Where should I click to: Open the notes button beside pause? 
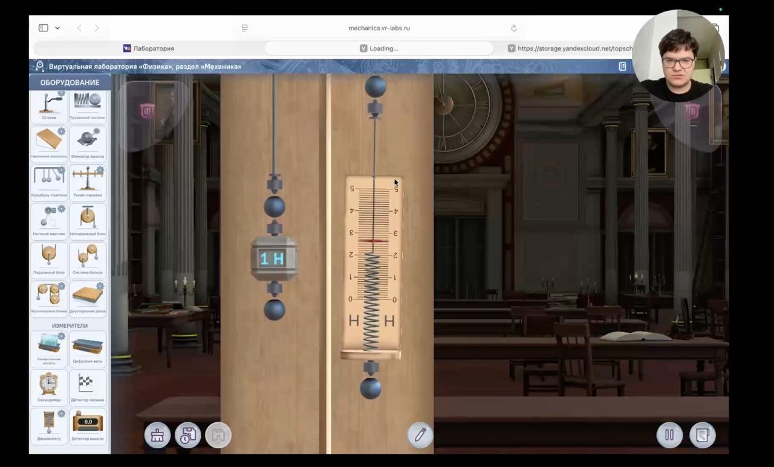703,435
